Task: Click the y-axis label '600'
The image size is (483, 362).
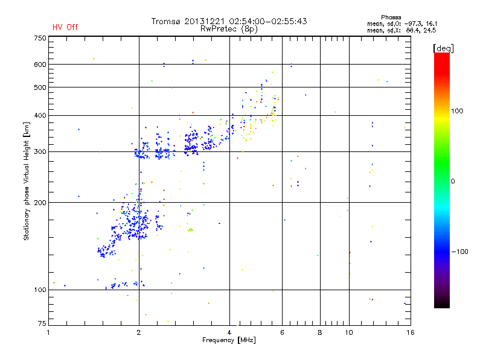Action: (x=40, y=65)
